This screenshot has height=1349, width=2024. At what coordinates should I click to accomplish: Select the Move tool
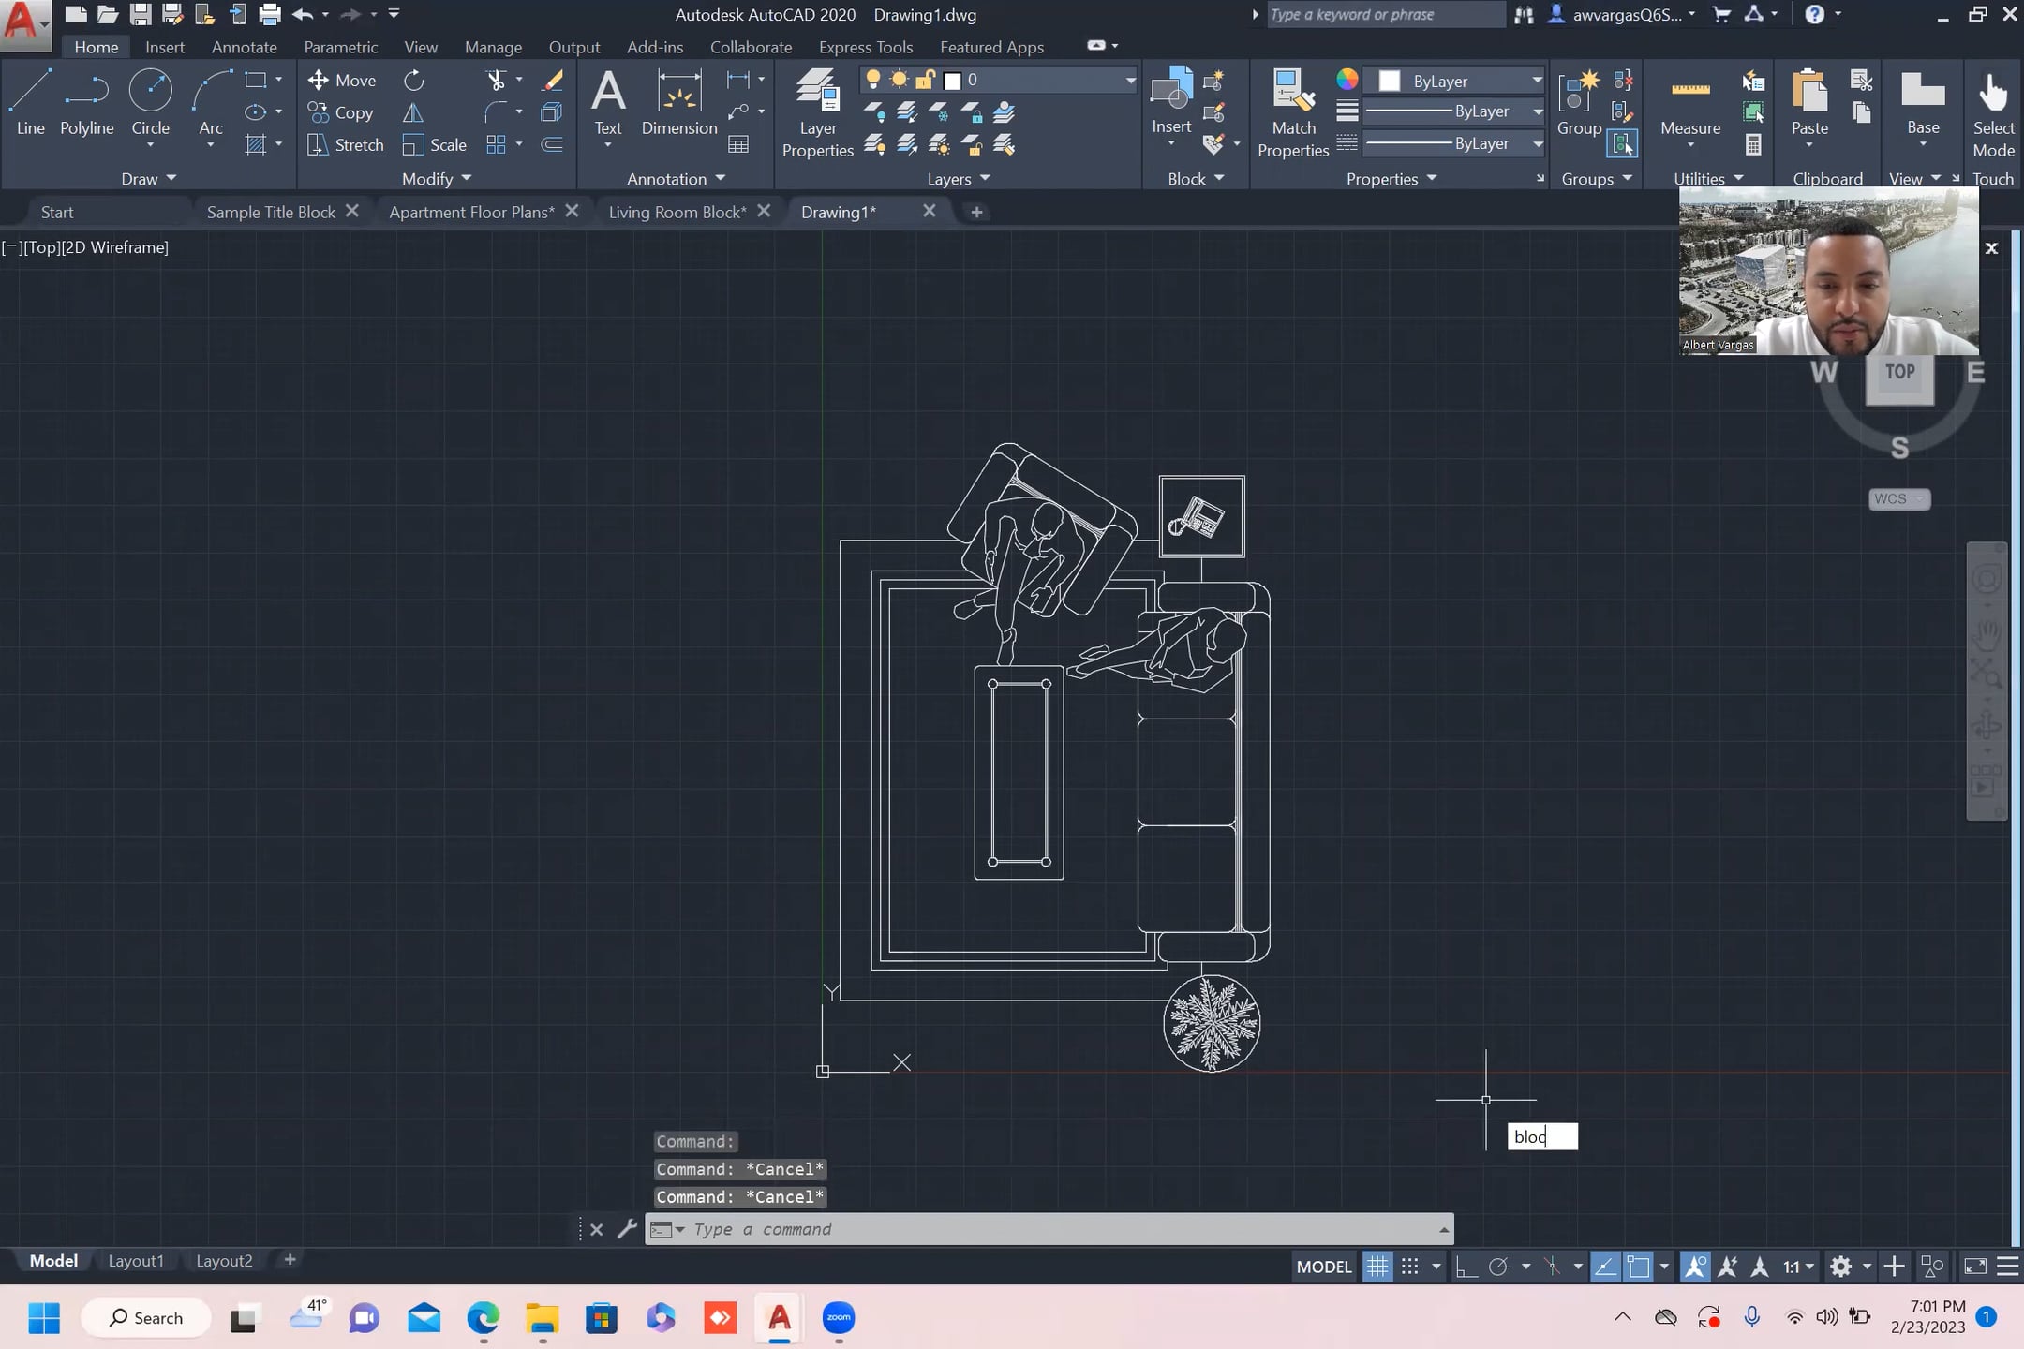pyautogui.click(x=342, y=80)
